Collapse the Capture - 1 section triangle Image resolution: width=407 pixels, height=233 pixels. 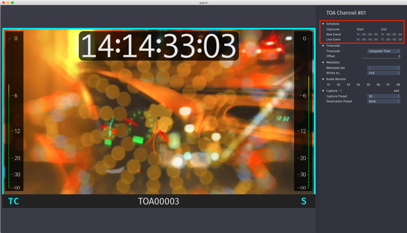323,91
